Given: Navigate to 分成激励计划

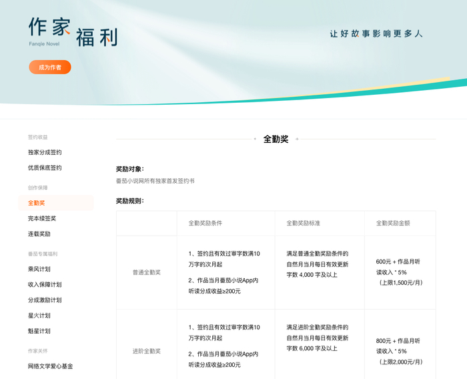Looking at the screenshot, I should [45, 300].
